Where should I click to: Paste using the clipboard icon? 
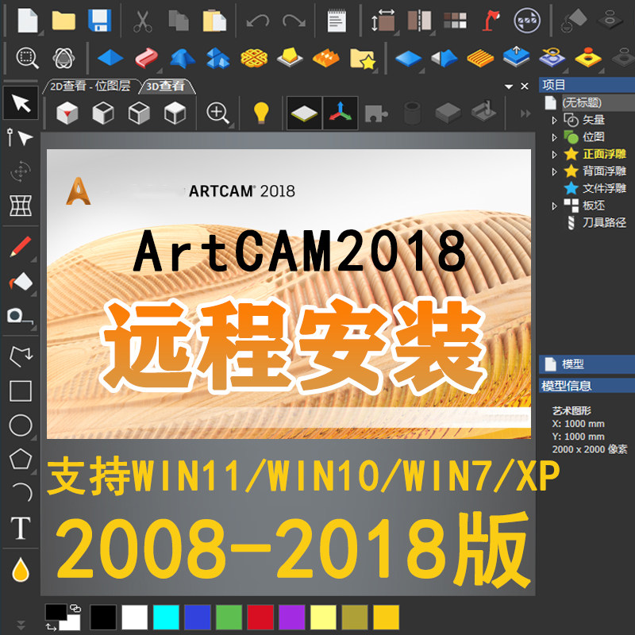[x=214, y=21]
